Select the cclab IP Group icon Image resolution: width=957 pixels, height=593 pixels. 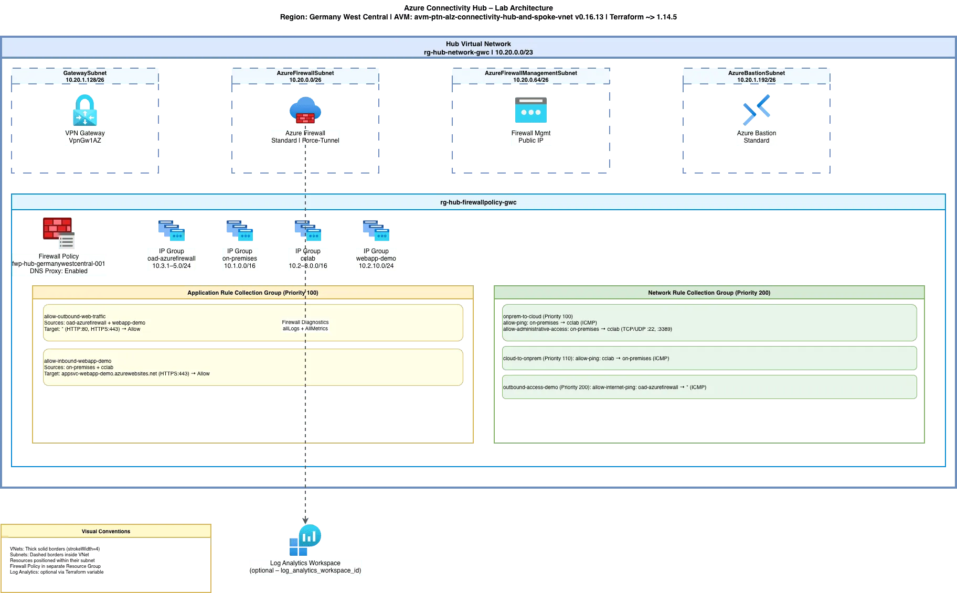click(x=308, y=231)
